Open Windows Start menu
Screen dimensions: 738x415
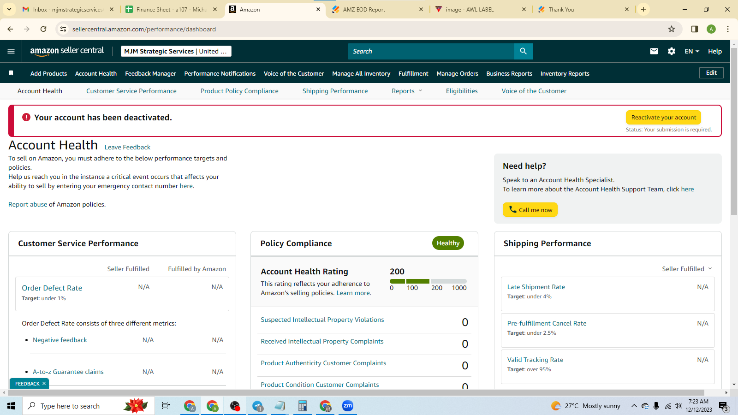[11, 406]
